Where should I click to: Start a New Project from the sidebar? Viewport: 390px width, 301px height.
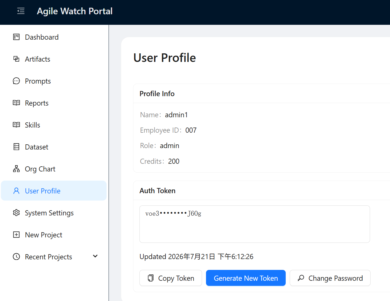54,235
